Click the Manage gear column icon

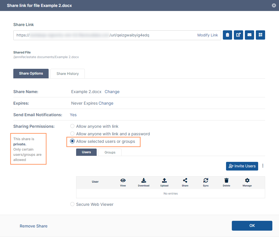pos(247,180)
